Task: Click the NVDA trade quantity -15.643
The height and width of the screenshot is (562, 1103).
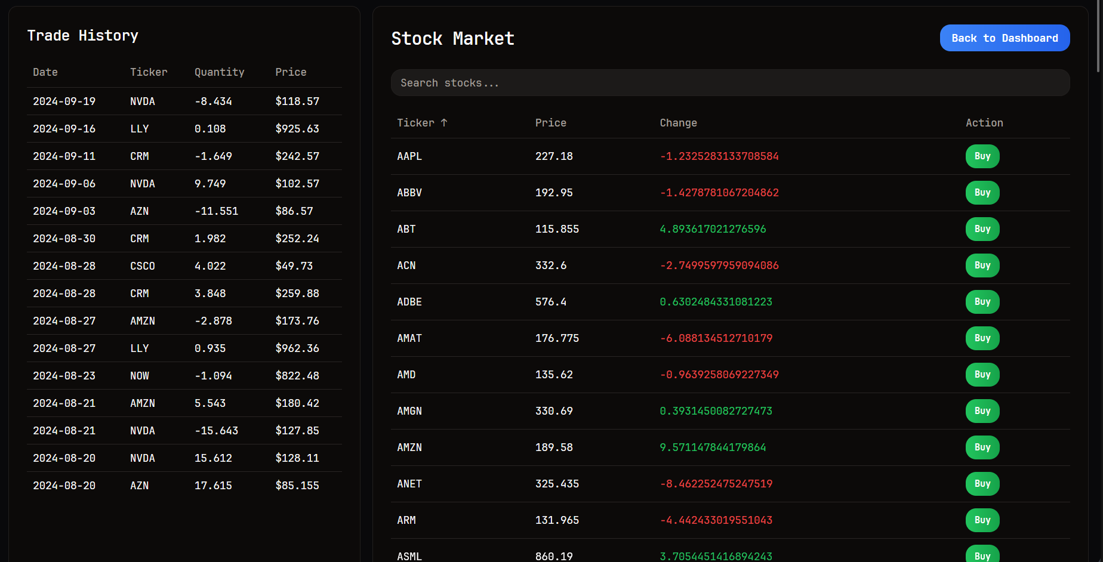Action: [216, 431]
